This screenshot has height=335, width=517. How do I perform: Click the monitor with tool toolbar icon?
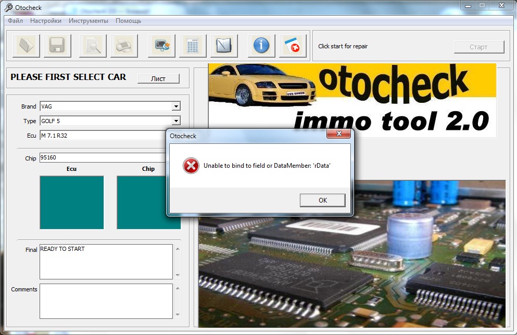tap(161, 46)
